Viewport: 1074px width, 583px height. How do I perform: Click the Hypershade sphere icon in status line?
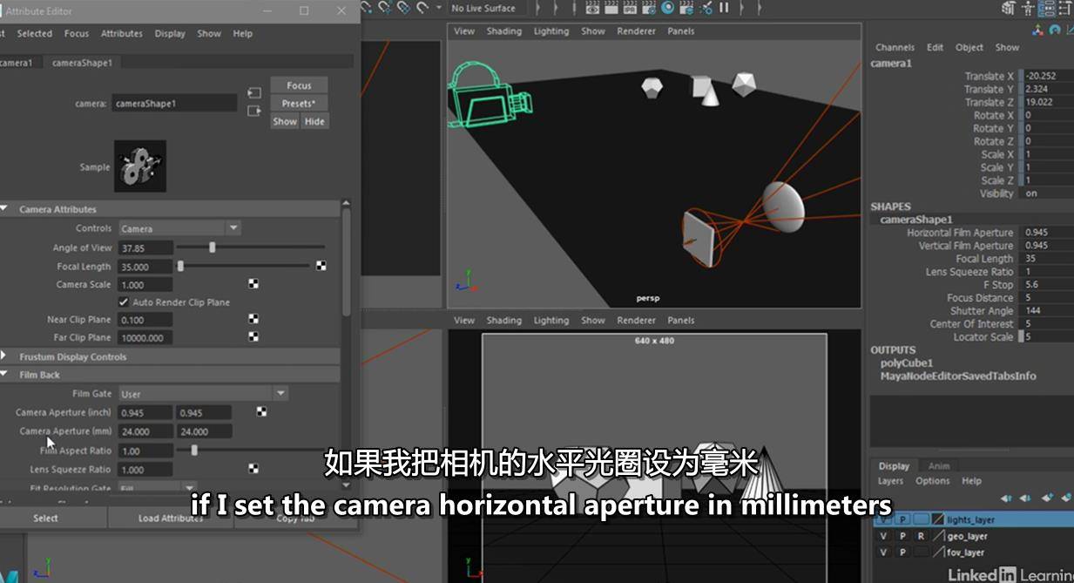668,7
